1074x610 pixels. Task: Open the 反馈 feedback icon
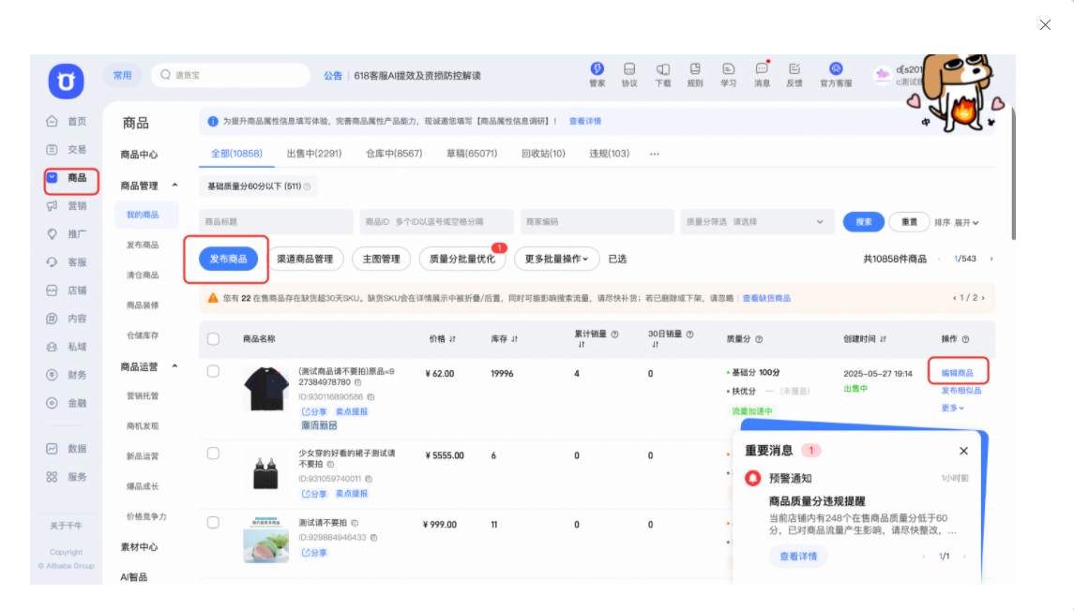coord(794,74)
